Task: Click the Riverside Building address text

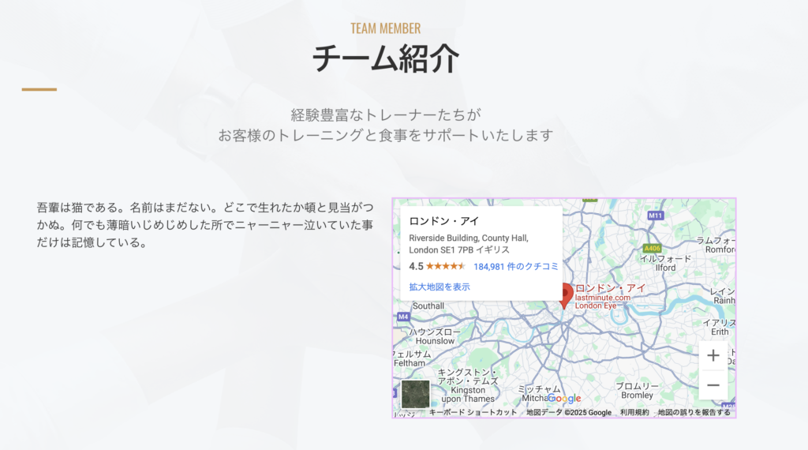Action: click(469, 244)
